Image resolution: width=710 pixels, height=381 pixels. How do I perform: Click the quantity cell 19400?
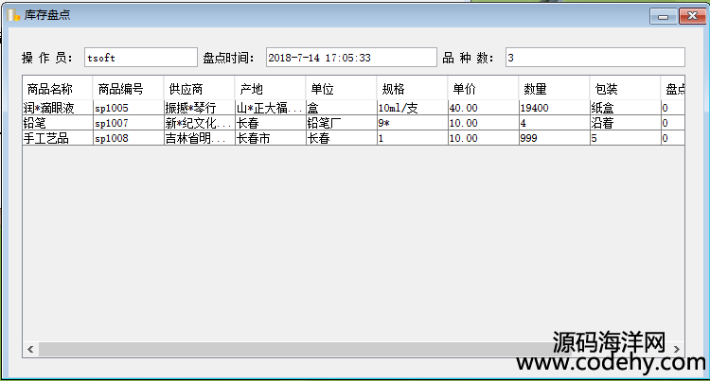coord(554,108)
